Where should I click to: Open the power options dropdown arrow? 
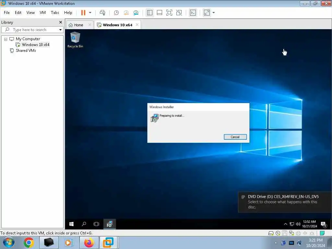click(90, 13)
